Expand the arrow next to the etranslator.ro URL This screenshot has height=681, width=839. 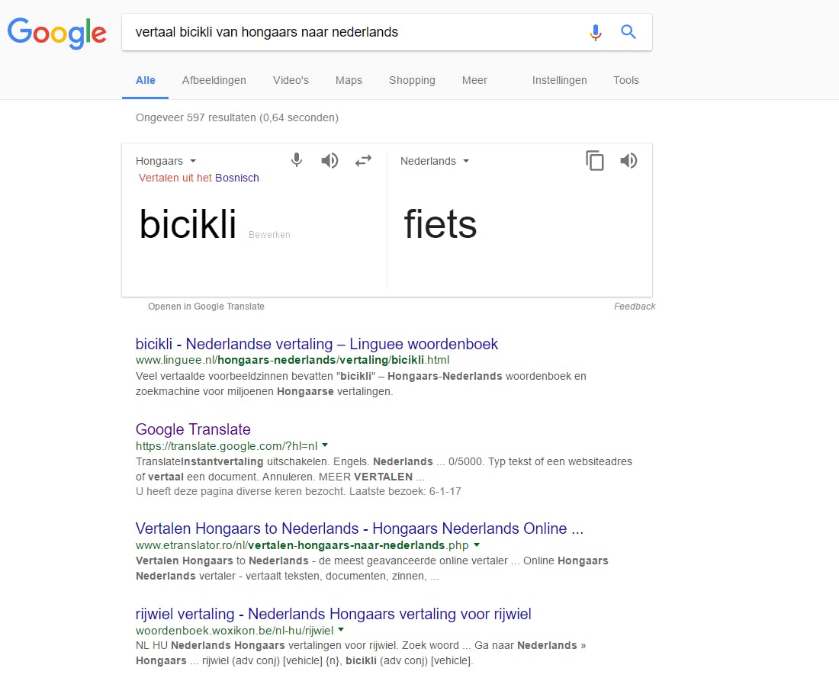pyautogui.click(x=477, y=544)
